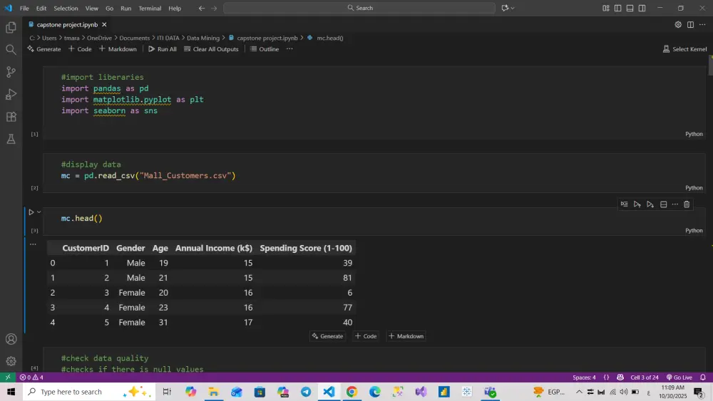Open the Run and Debug view

click(11, 94)
